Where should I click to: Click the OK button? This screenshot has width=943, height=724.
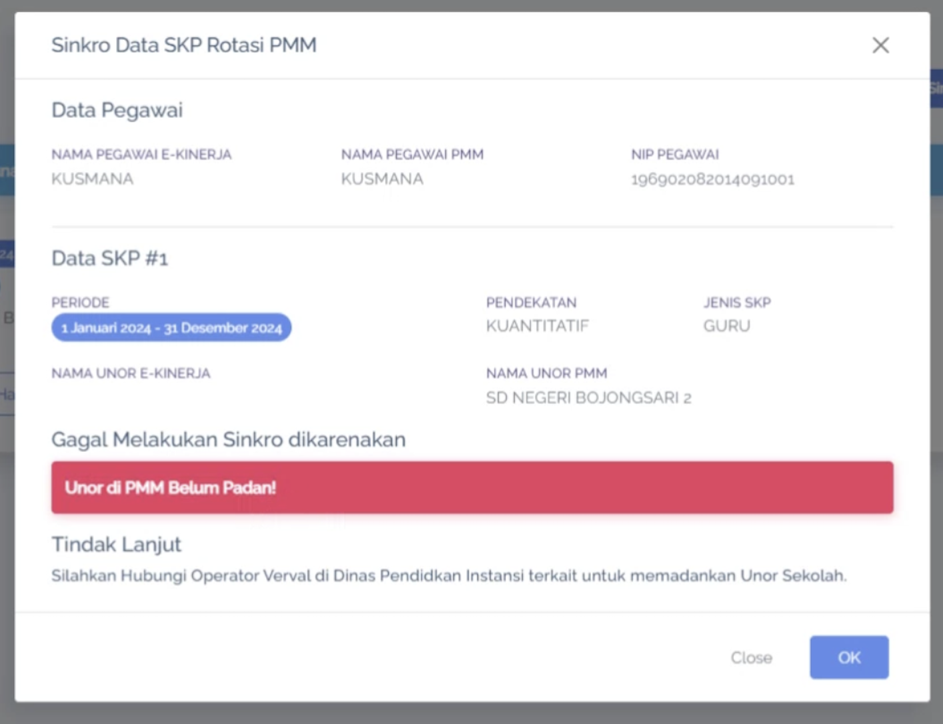[849, 657]
